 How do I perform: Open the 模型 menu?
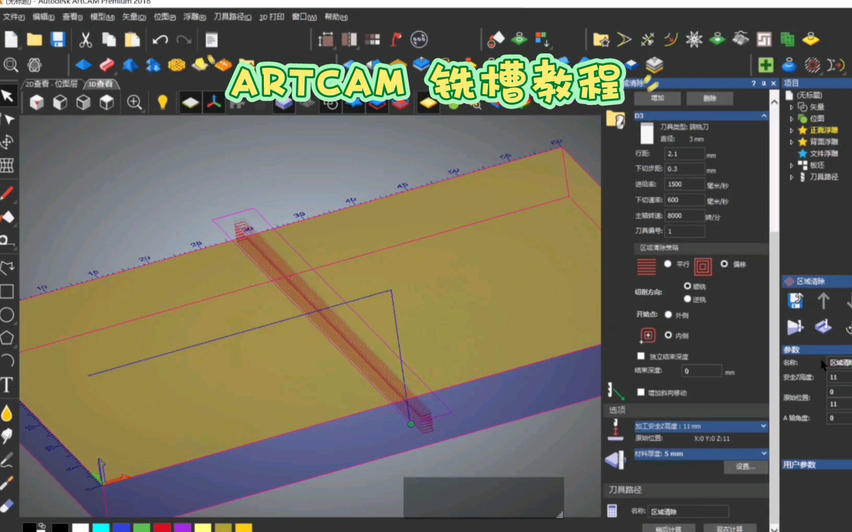[x=102, y=17]
